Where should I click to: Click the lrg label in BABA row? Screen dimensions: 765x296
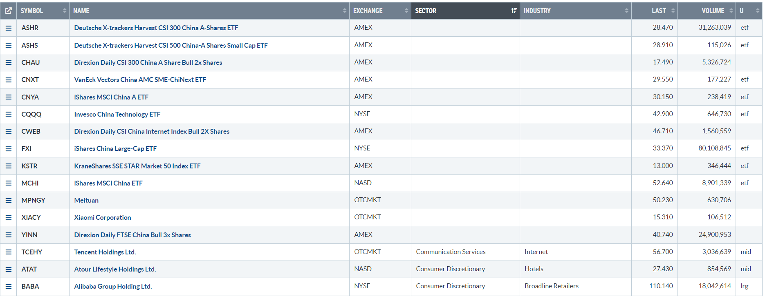(745, 286)
